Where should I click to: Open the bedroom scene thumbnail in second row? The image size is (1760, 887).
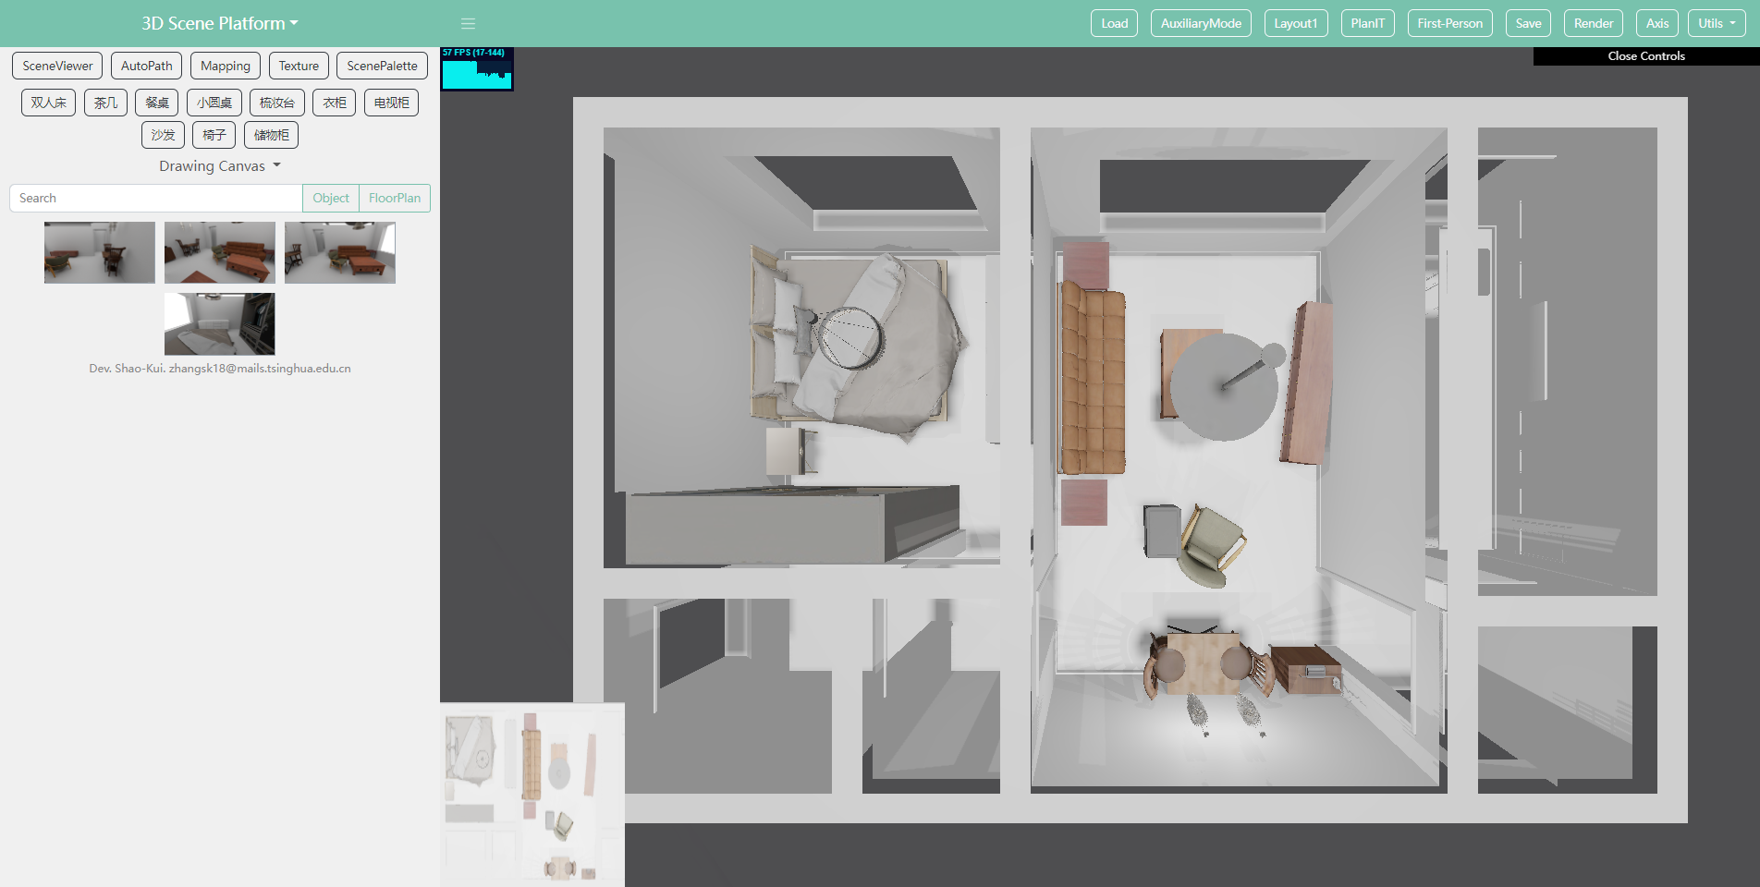coord(220,324)
